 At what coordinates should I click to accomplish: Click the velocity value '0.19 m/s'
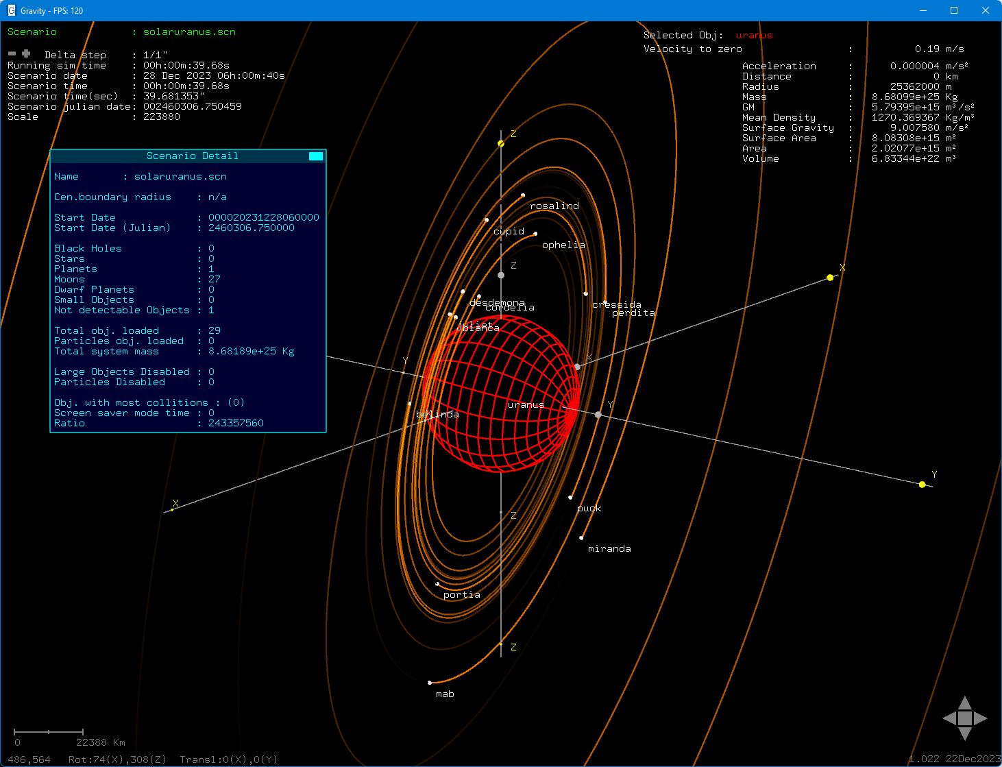pos(940,49)
